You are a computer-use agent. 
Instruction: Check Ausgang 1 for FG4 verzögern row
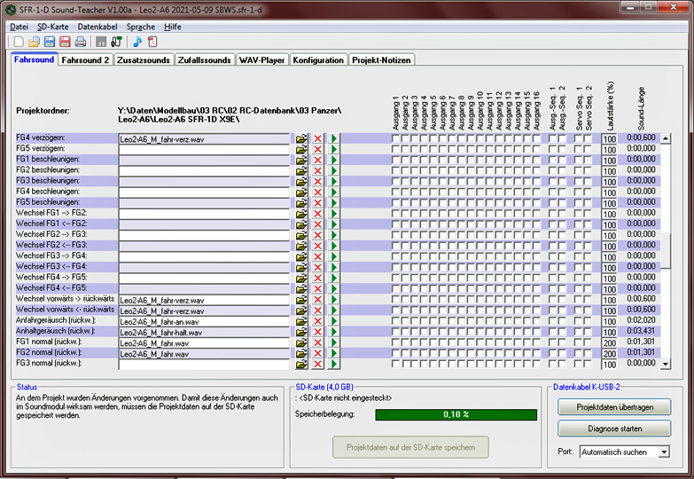395,138
